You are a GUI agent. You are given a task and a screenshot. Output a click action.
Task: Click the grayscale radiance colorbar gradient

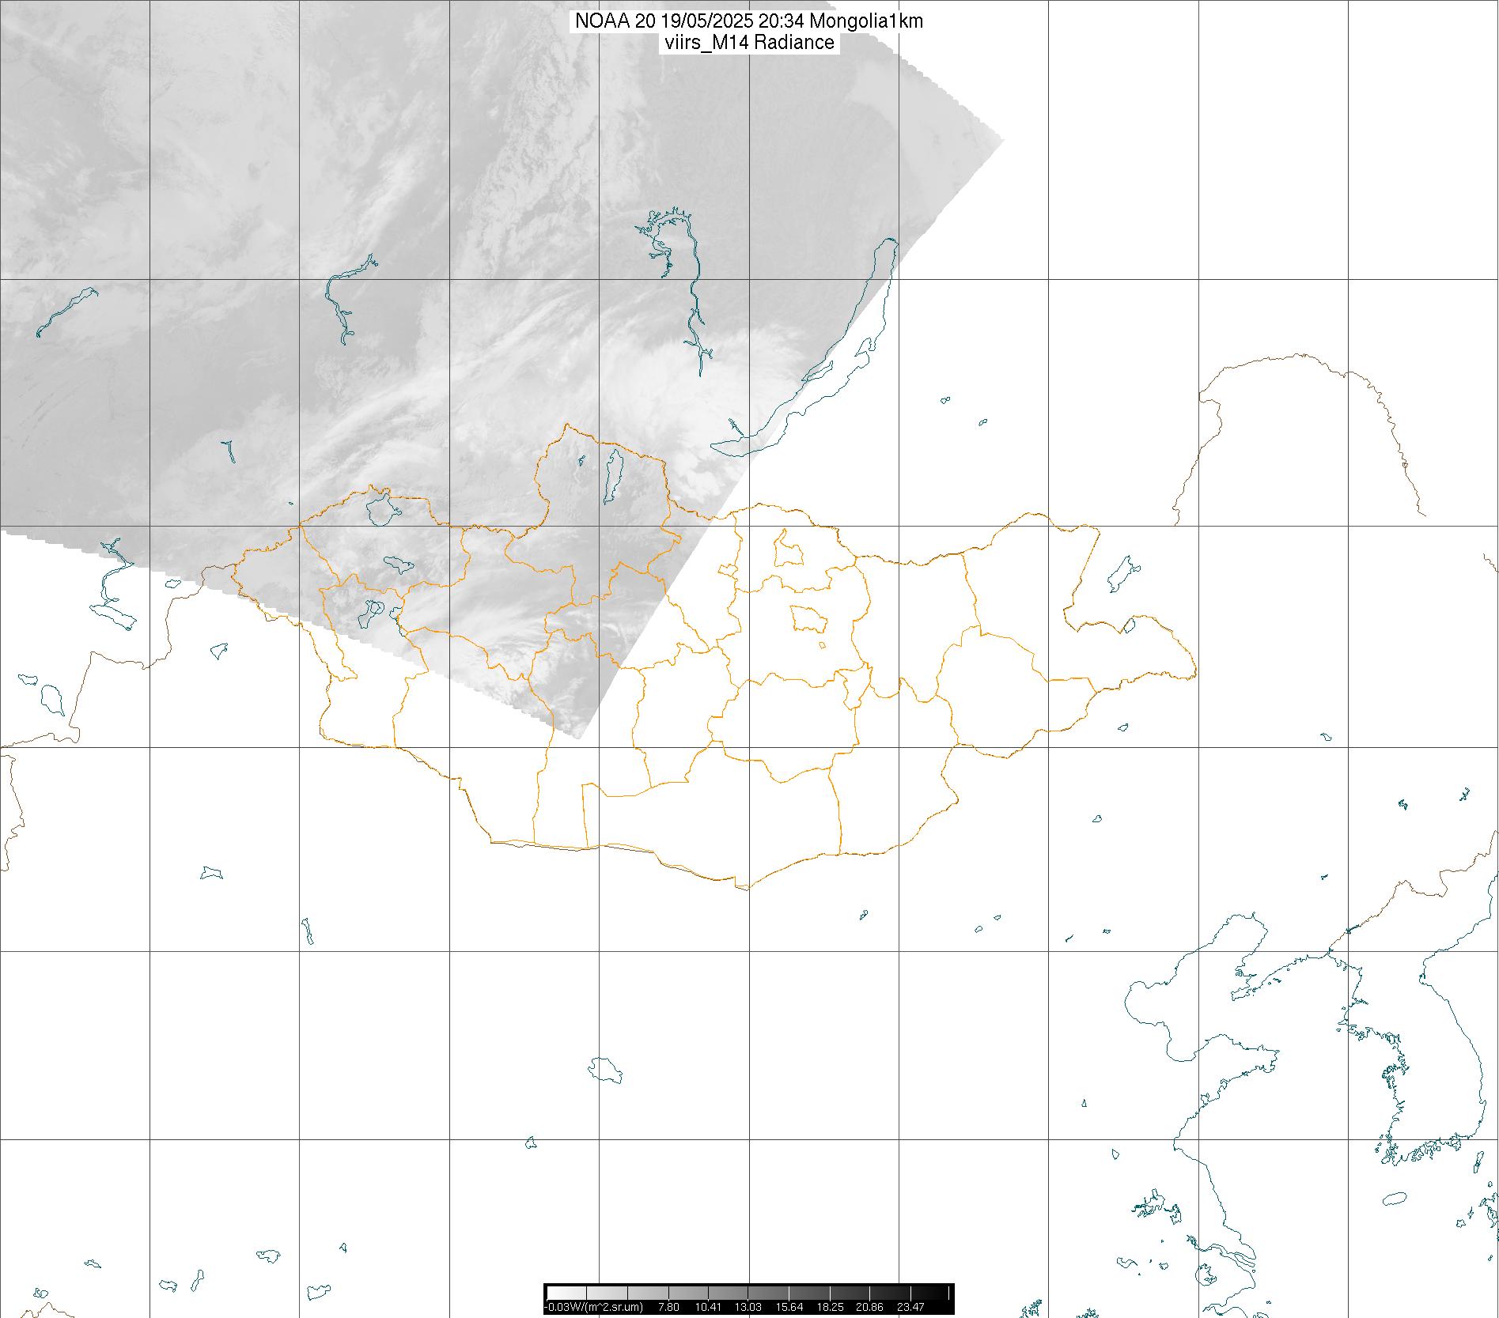tap(749, 1293)
